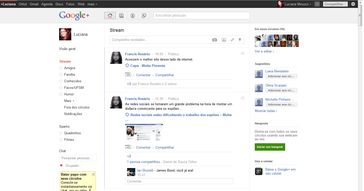Screen dimensions: 364x191
Task: Open the Profile icon in header
Action: [x=133, y=16]
